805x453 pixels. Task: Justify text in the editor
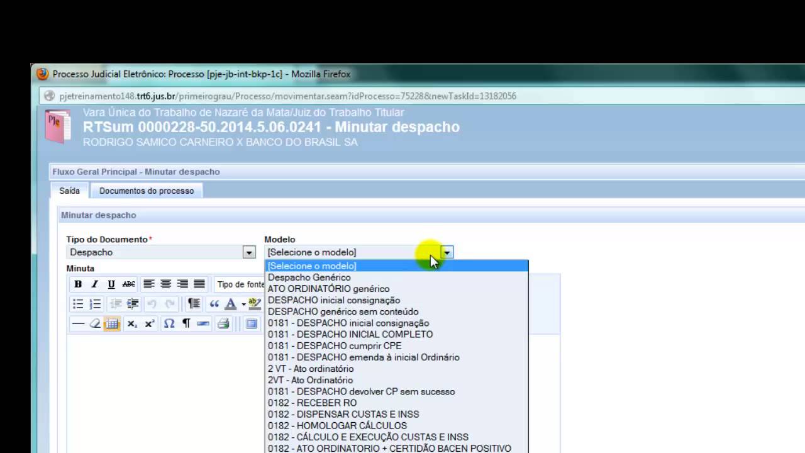(199, 284)
